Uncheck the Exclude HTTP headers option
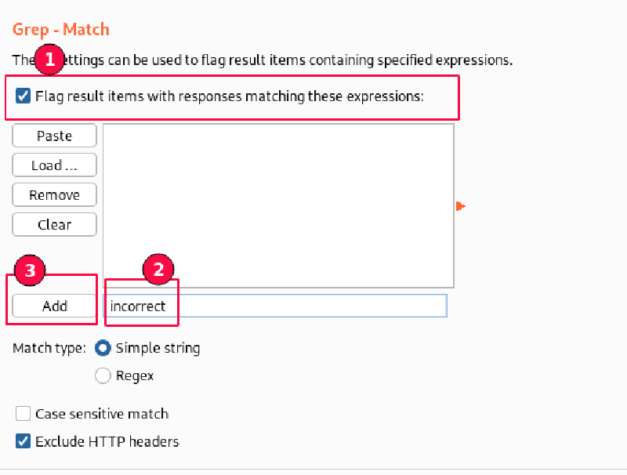The image size is (627, 475). (24, 441)
